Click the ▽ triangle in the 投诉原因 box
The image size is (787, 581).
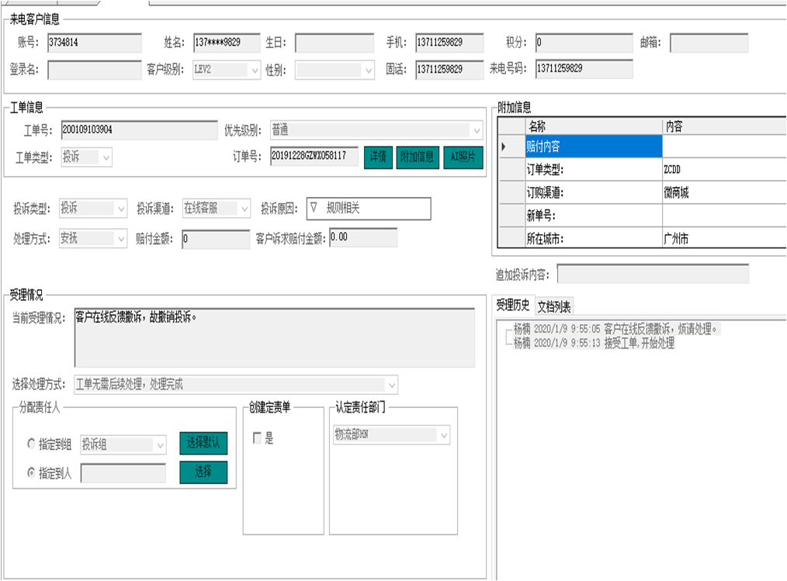click(314, 208)
